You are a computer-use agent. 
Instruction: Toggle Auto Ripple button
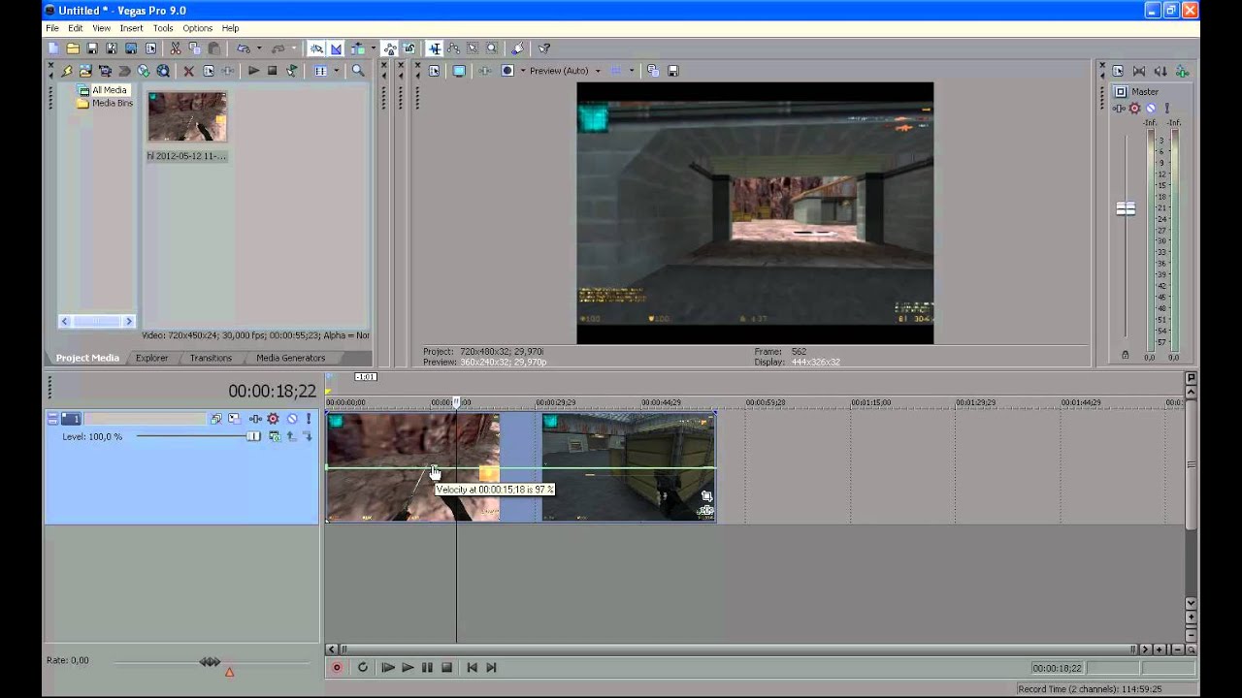click(x=357, y=48)
